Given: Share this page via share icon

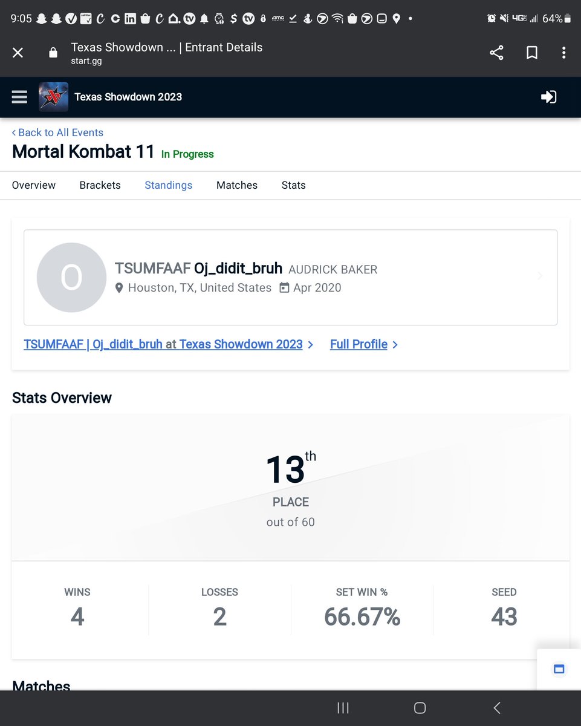Looking at the screenshot, I should (496, 53).
